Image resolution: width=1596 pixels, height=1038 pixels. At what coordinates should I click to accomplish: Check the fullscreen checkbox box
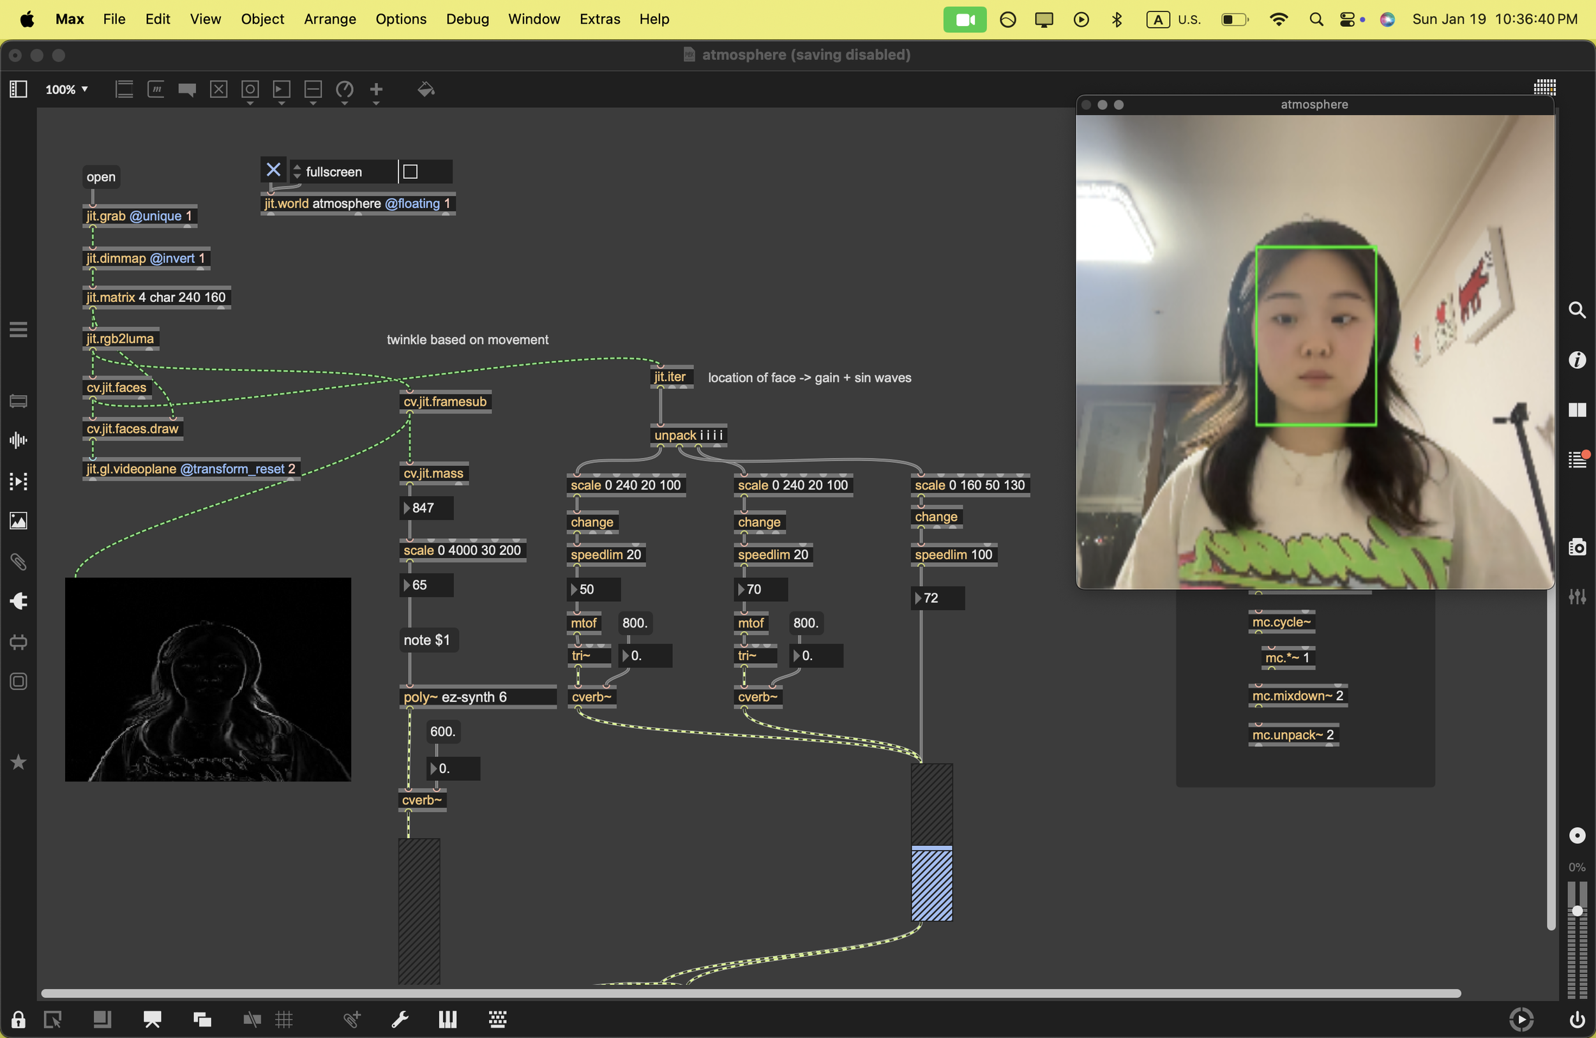(x=410, y=172)
